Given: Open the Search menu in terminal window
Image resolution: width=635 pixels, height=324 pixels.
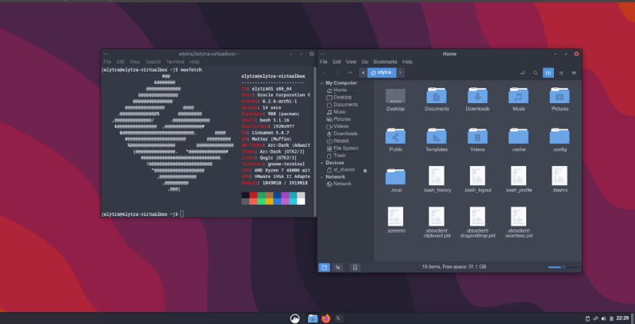Looking at the screenshot, I should pyautogui.click(x=153, y=62).
